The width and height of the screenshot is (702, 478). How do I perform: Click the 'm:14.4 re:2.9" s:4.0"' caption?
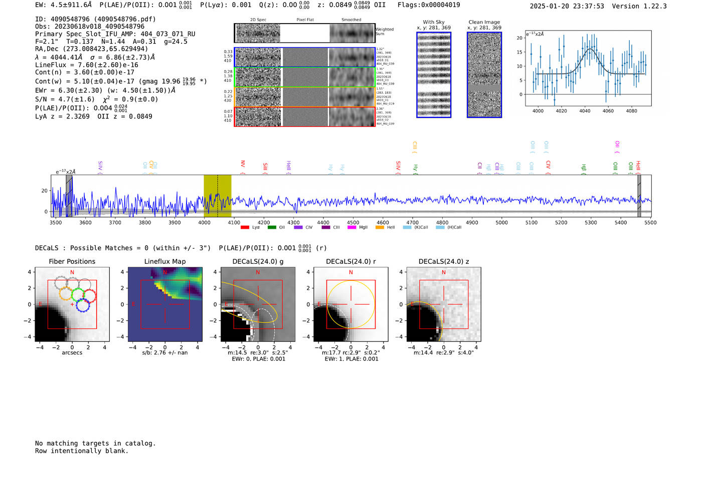tap(444, 353)
